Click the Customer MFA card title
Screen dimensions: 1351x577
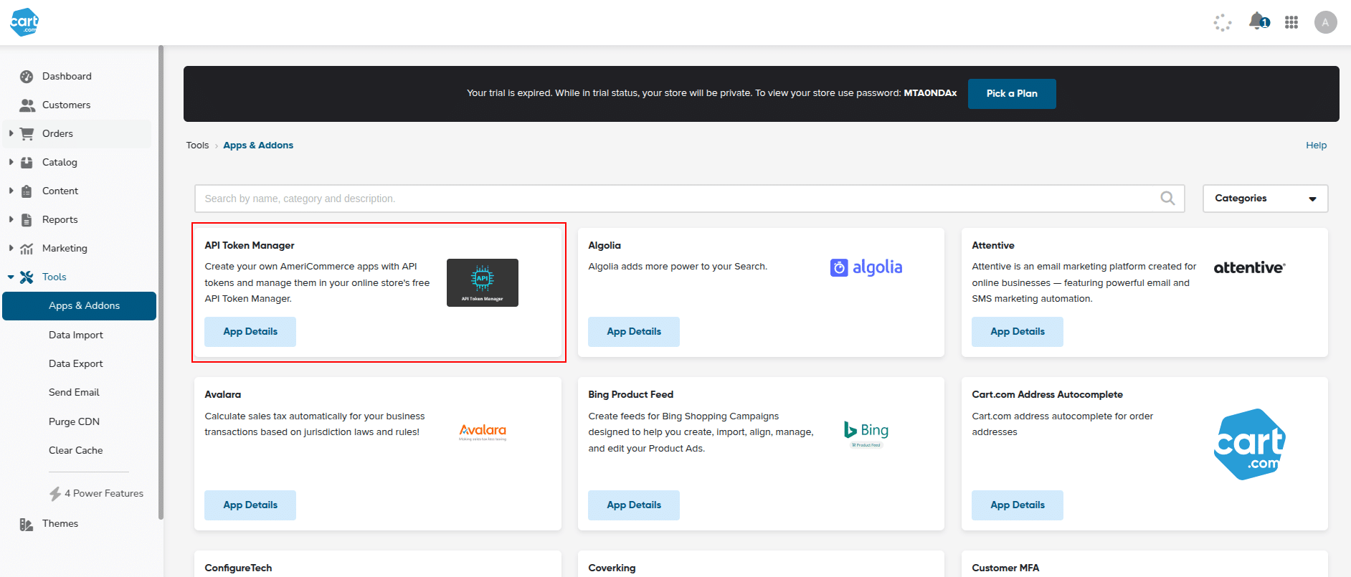(1005, 568)
